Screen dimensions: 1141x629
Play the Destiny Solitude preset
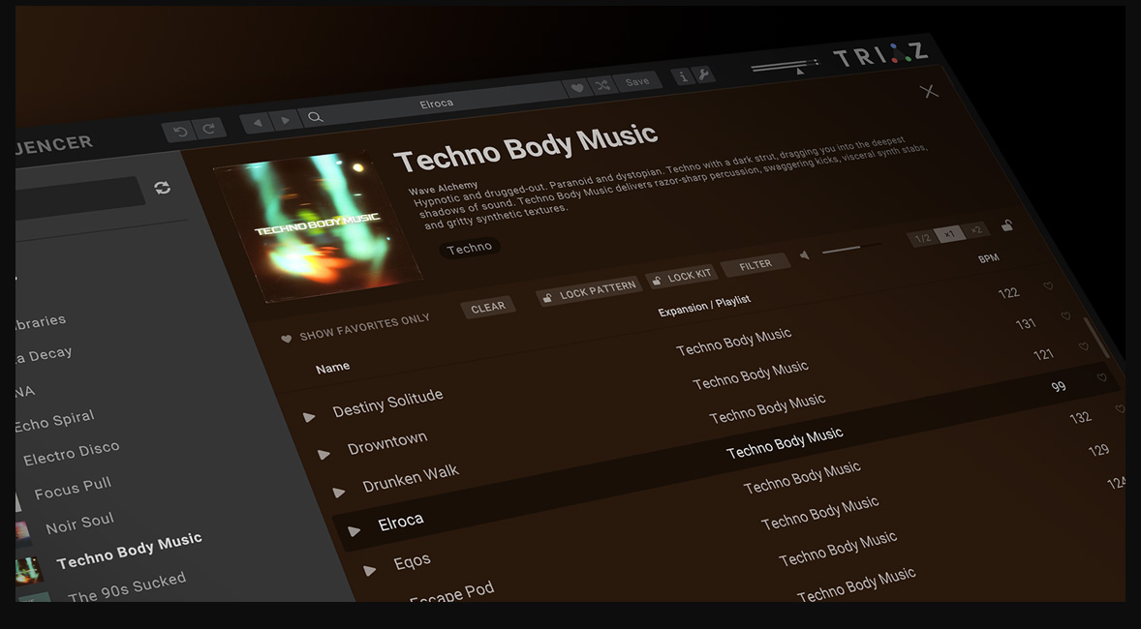(309, 417)
